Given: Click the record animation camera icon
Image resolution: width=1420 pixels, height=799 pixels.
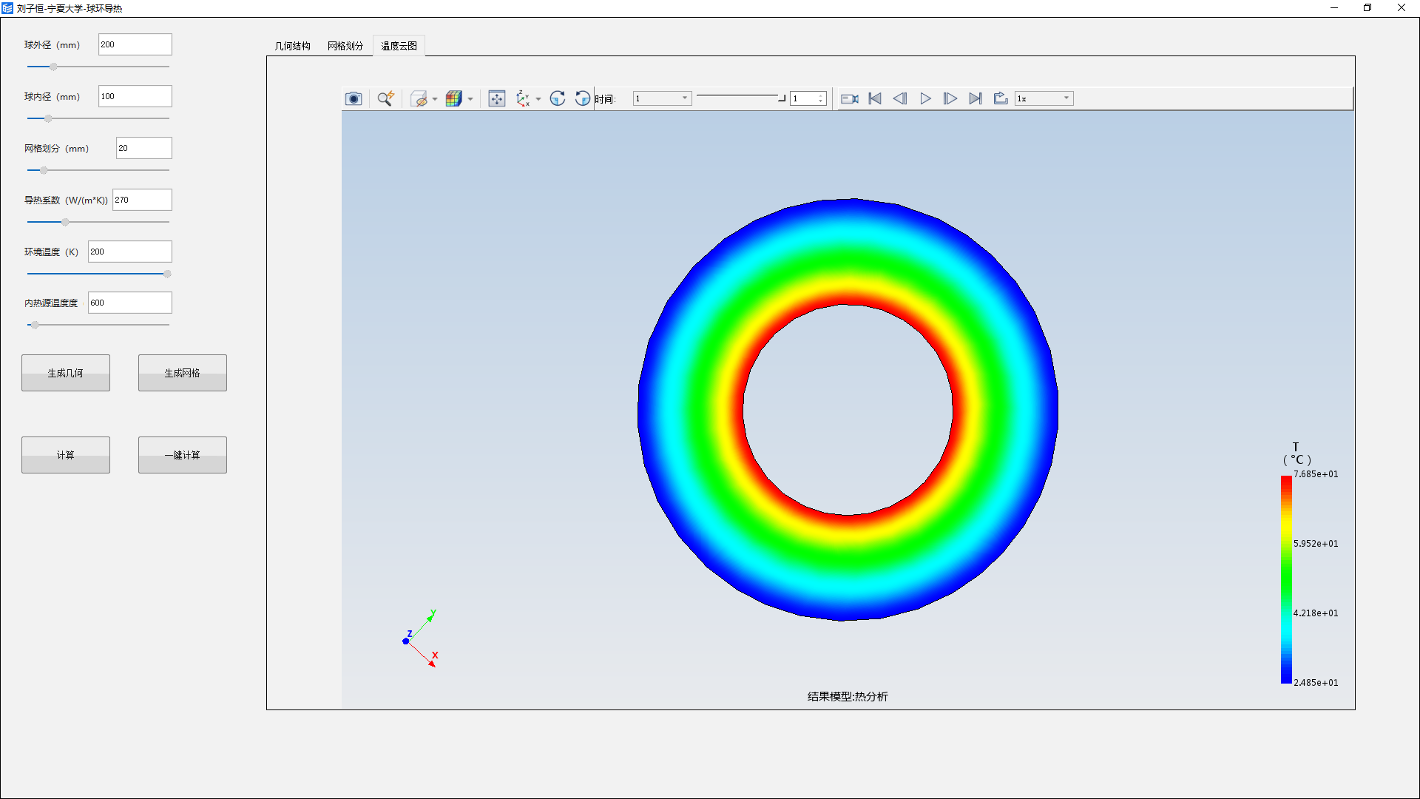Looking at the screenshot, I should tap(850, 98).
